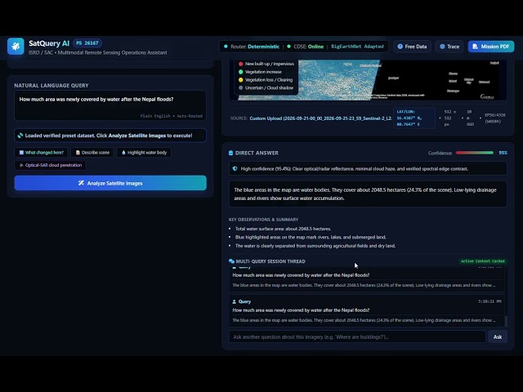Click the PS 26167 badge
523x392 pixels.
tap(87, 43)
